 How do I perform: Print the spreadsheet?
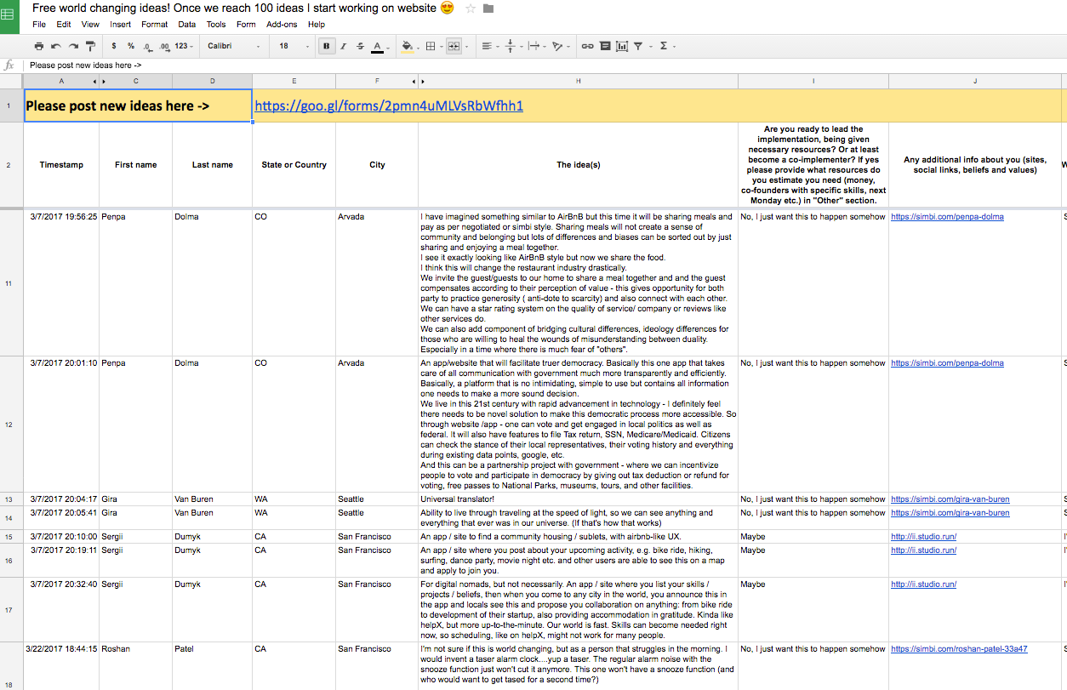39,46
